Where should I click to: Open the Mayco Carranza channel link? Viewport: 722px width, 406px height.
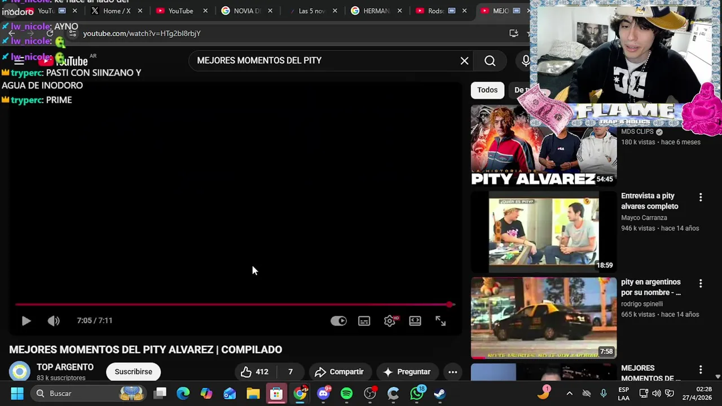644,218
